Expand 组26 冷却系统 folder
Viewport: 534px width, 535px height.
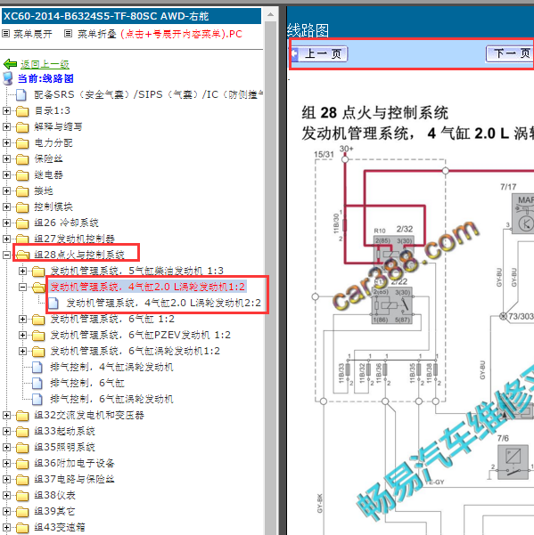pyautogui.click(x=6, y=223)
